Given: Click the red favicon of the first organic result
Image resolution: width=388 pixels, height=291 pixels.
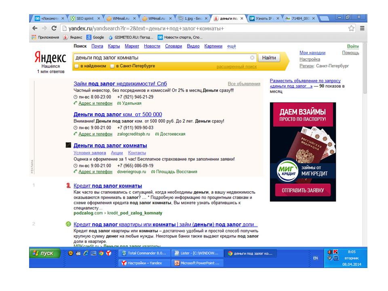Looking at the screenshot, I should pos(68,186).
